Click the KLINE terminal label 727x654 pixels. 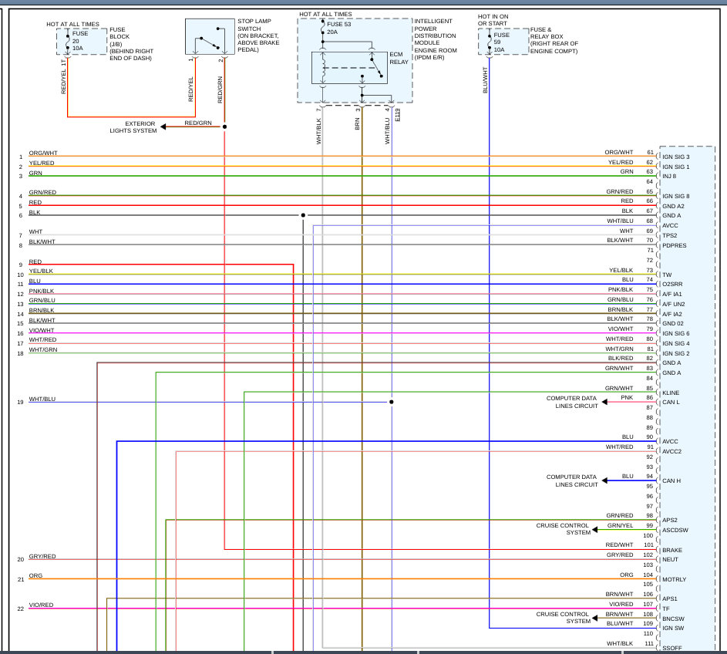point(671,393)
